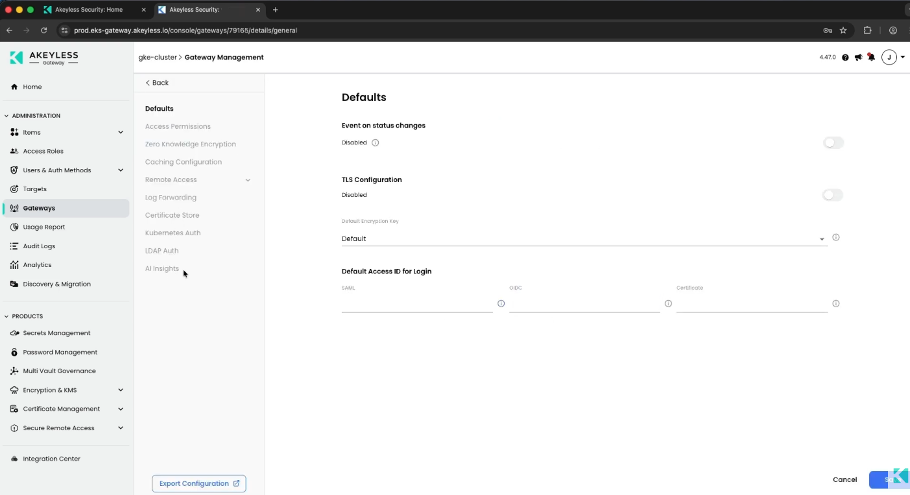Click the Akeyless logo in sidebar
The height and width of the screenshot is (495, 910).
[x=44, y=58]
